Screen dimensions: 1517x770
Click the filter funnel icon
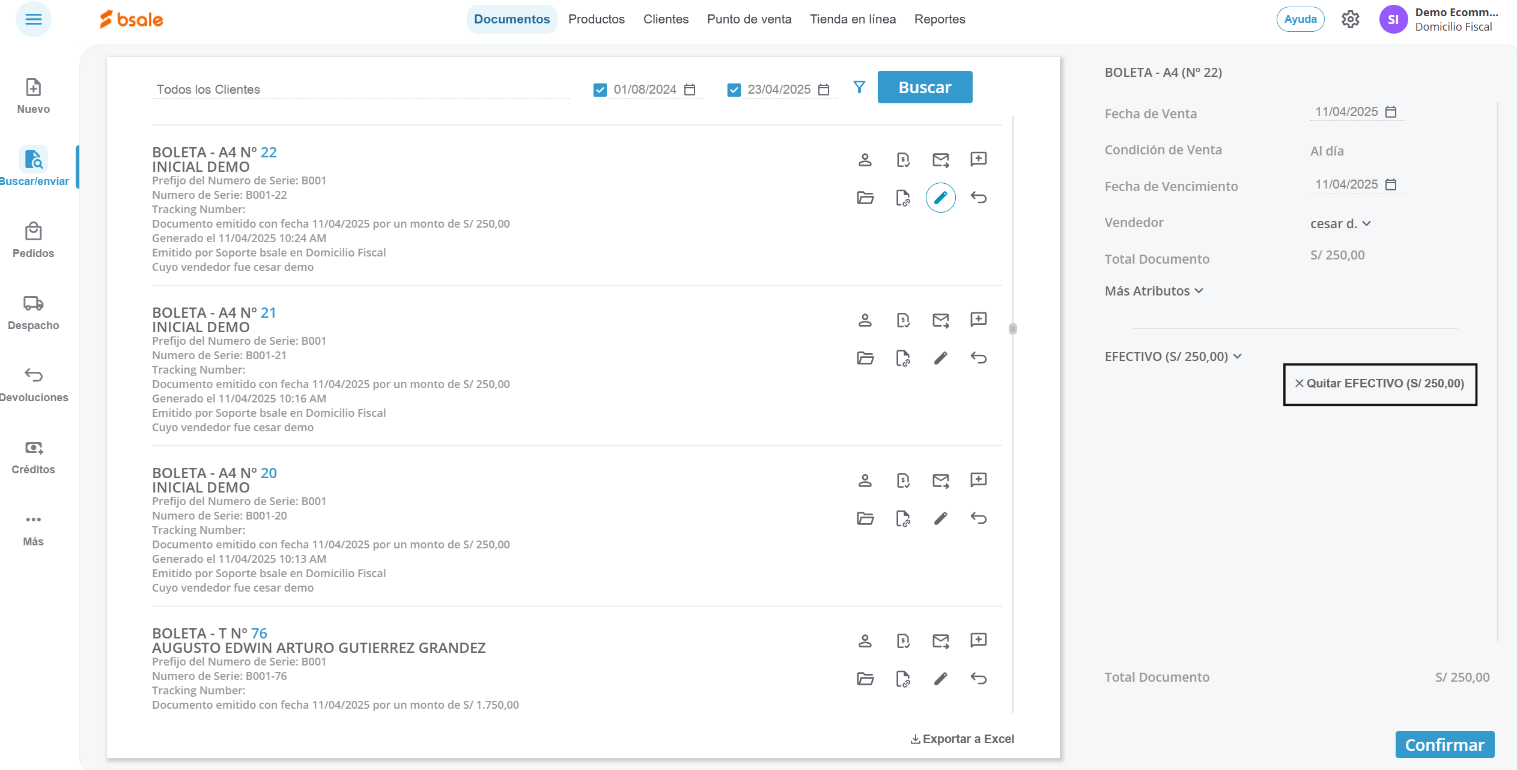(x=859, y=88)
